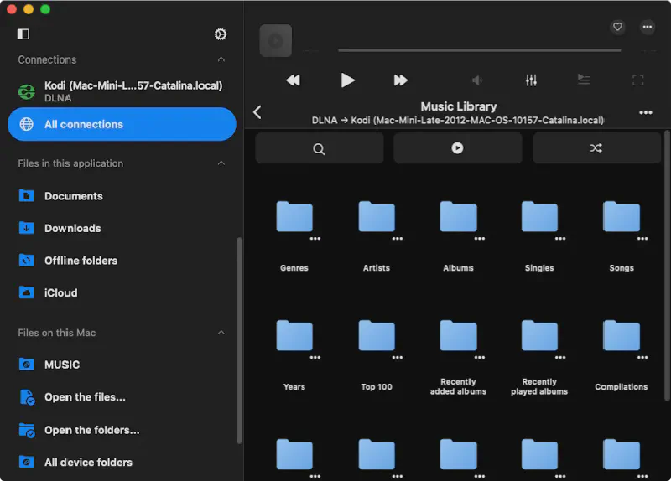Rewind using the previous track icon
This screenshot has height=481, width=671.
[293, 80]
